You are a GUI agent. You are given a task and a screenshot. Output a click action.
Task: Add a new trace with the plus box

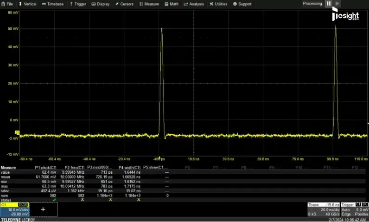(x=43, y=209)
